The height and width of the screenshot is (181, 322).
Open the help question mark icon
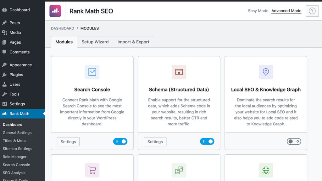pyautogui.click(x=312, y=11)
